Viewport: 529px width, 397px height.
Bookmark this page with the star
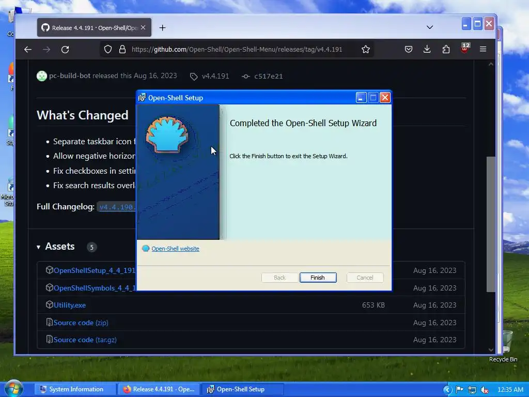366,49
